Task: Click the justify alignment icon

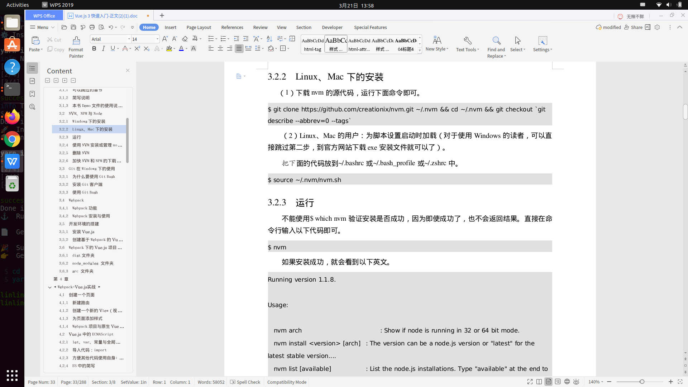Action: point(239,48)
